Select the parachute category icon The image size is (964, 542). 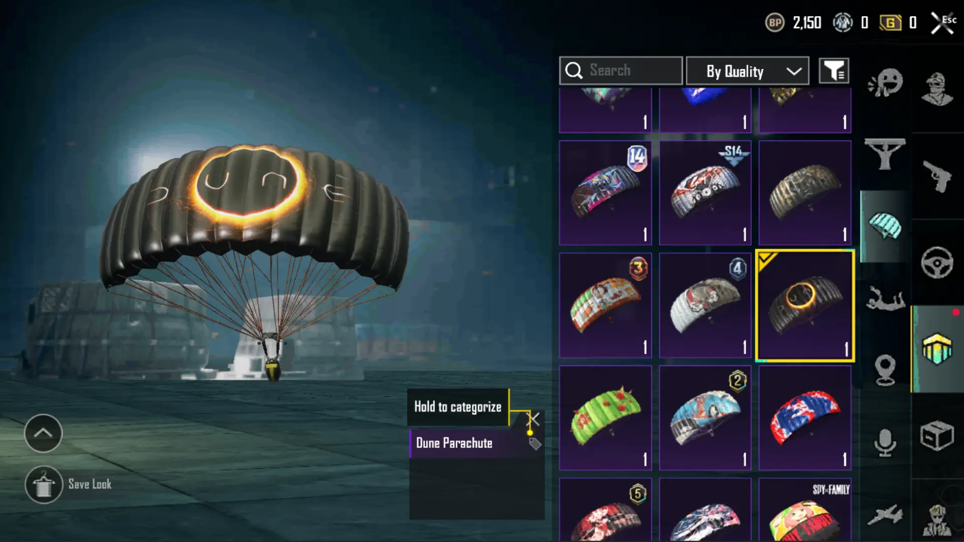pos(885,226)
